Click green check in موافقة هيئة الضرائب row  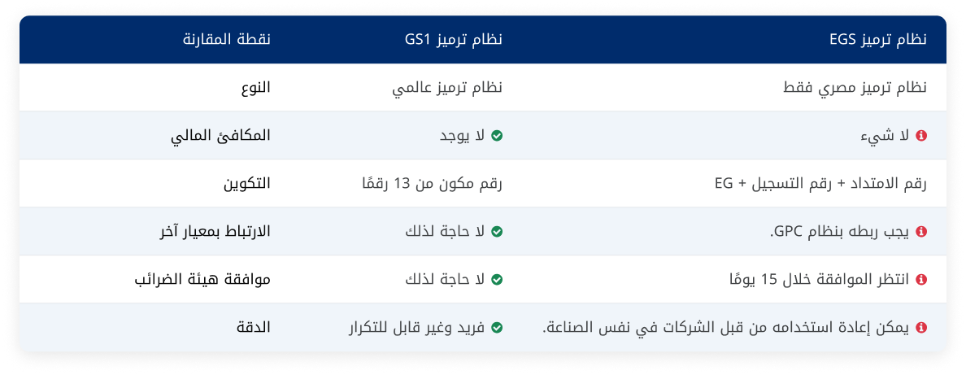pos(497,279)
